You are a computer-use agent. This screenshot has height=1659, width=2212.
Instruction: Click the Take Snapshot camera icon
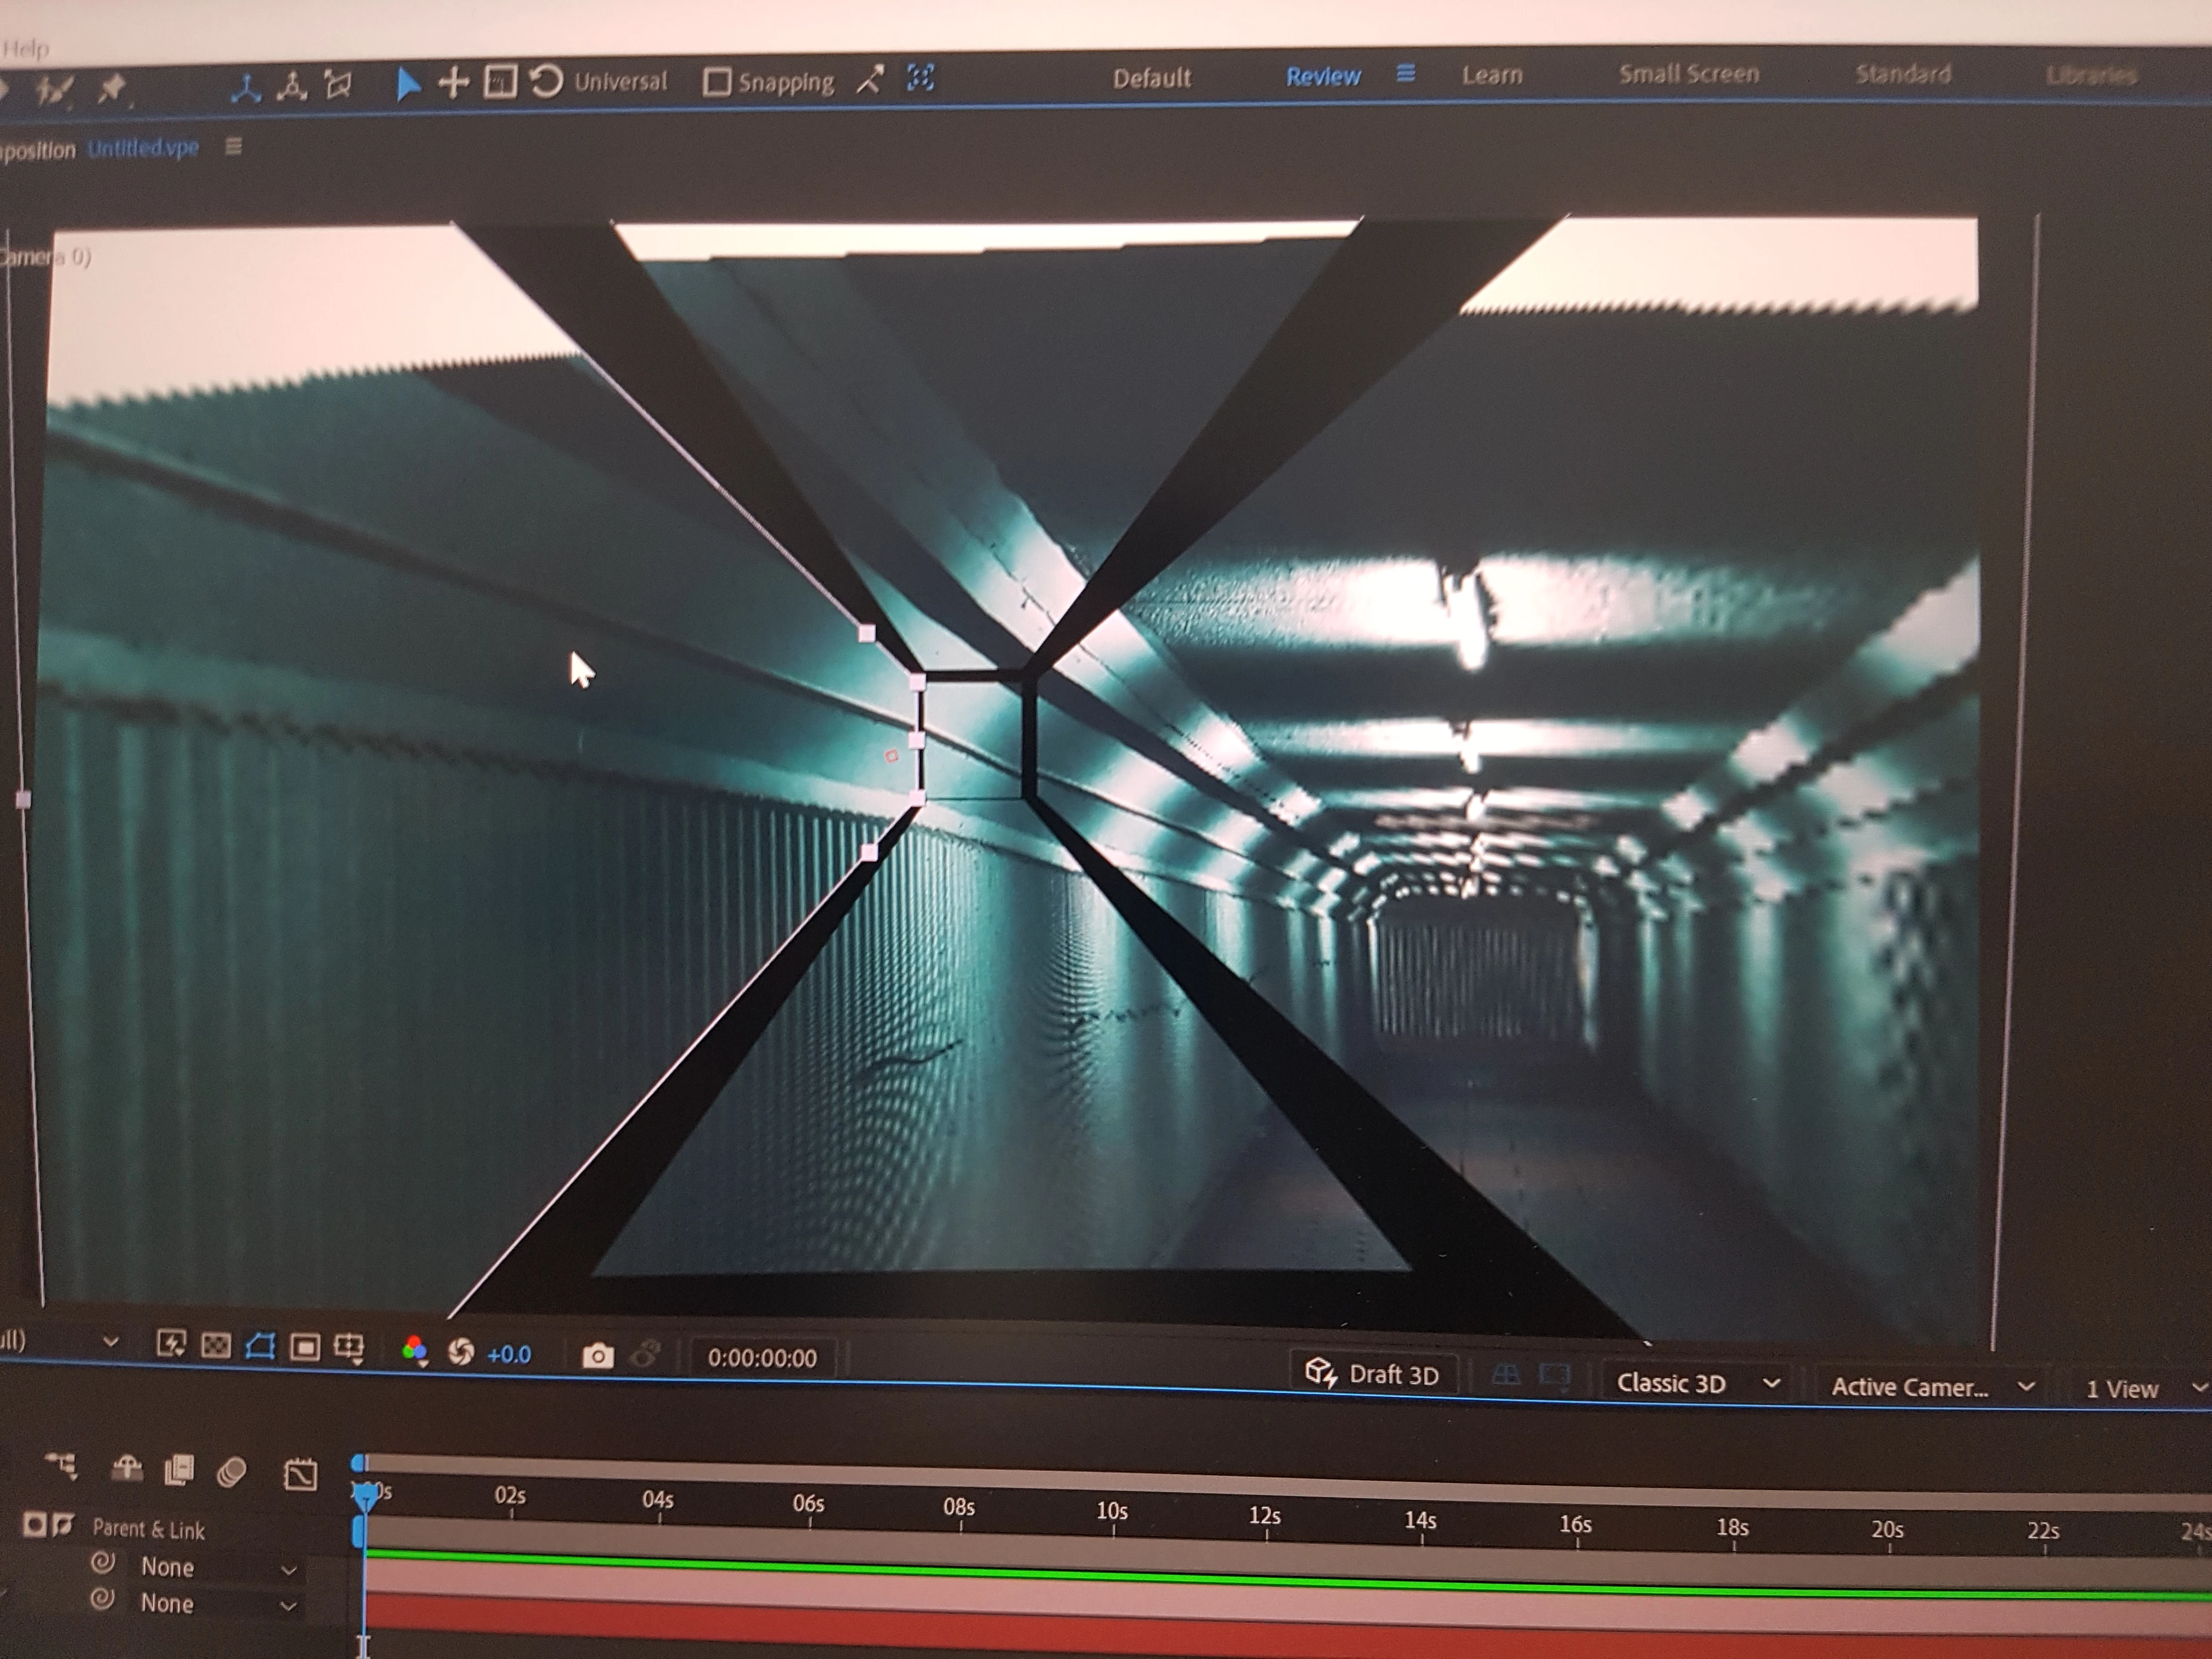coord(597,1355)
